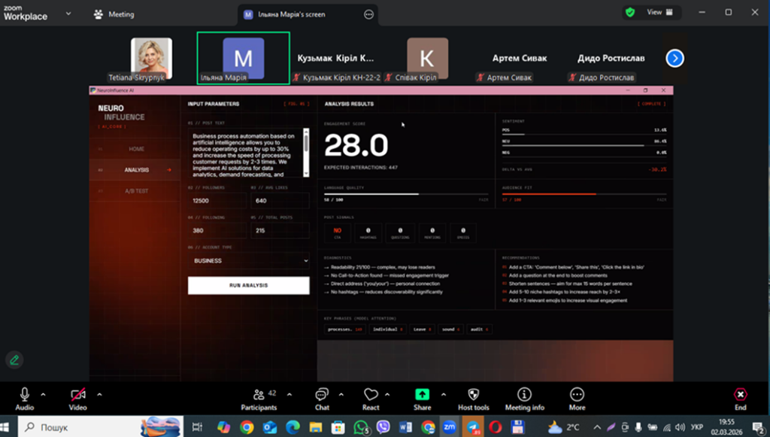Expand the Video options chevron
The height and width of the screenshot is (437, 770).
99,393
